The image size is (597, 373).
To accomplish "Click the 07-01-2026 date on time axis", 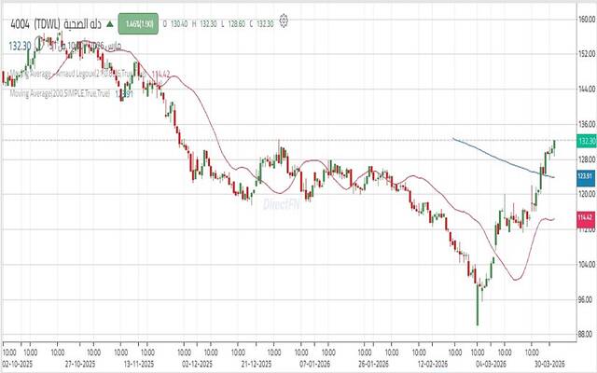I will coord(315,366).
